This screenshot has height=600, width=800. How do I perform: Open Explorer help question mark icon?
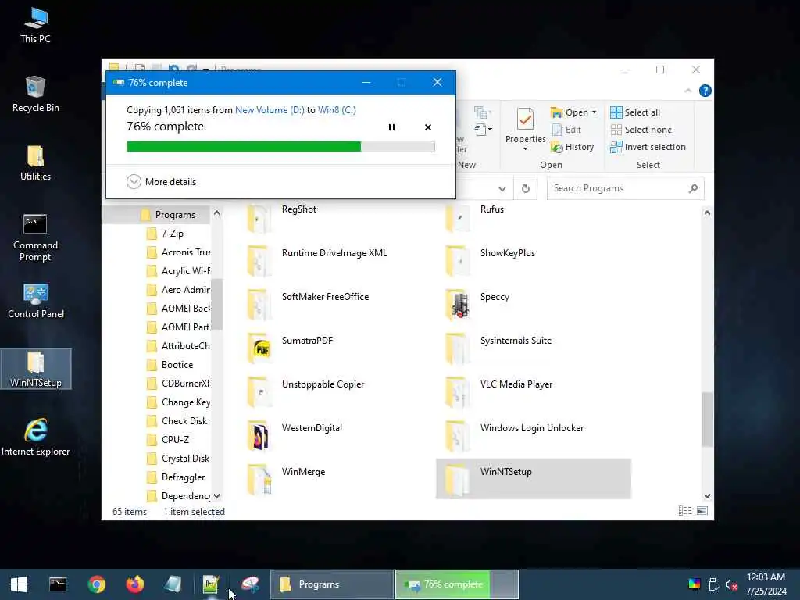tap(705, 91)
